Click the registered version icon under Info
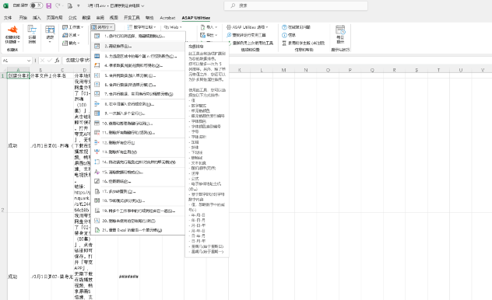The width and height of the screenshot is (492, 300). pyautogui.click(x=284, y=43)
